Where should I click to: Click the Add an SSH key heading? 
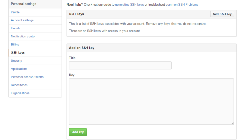(x=82, y=48)
